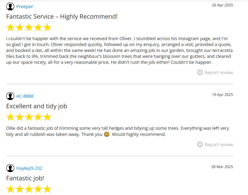Open the HayleyD-232 username link
The image size is (248, 195).
(29, 168)
